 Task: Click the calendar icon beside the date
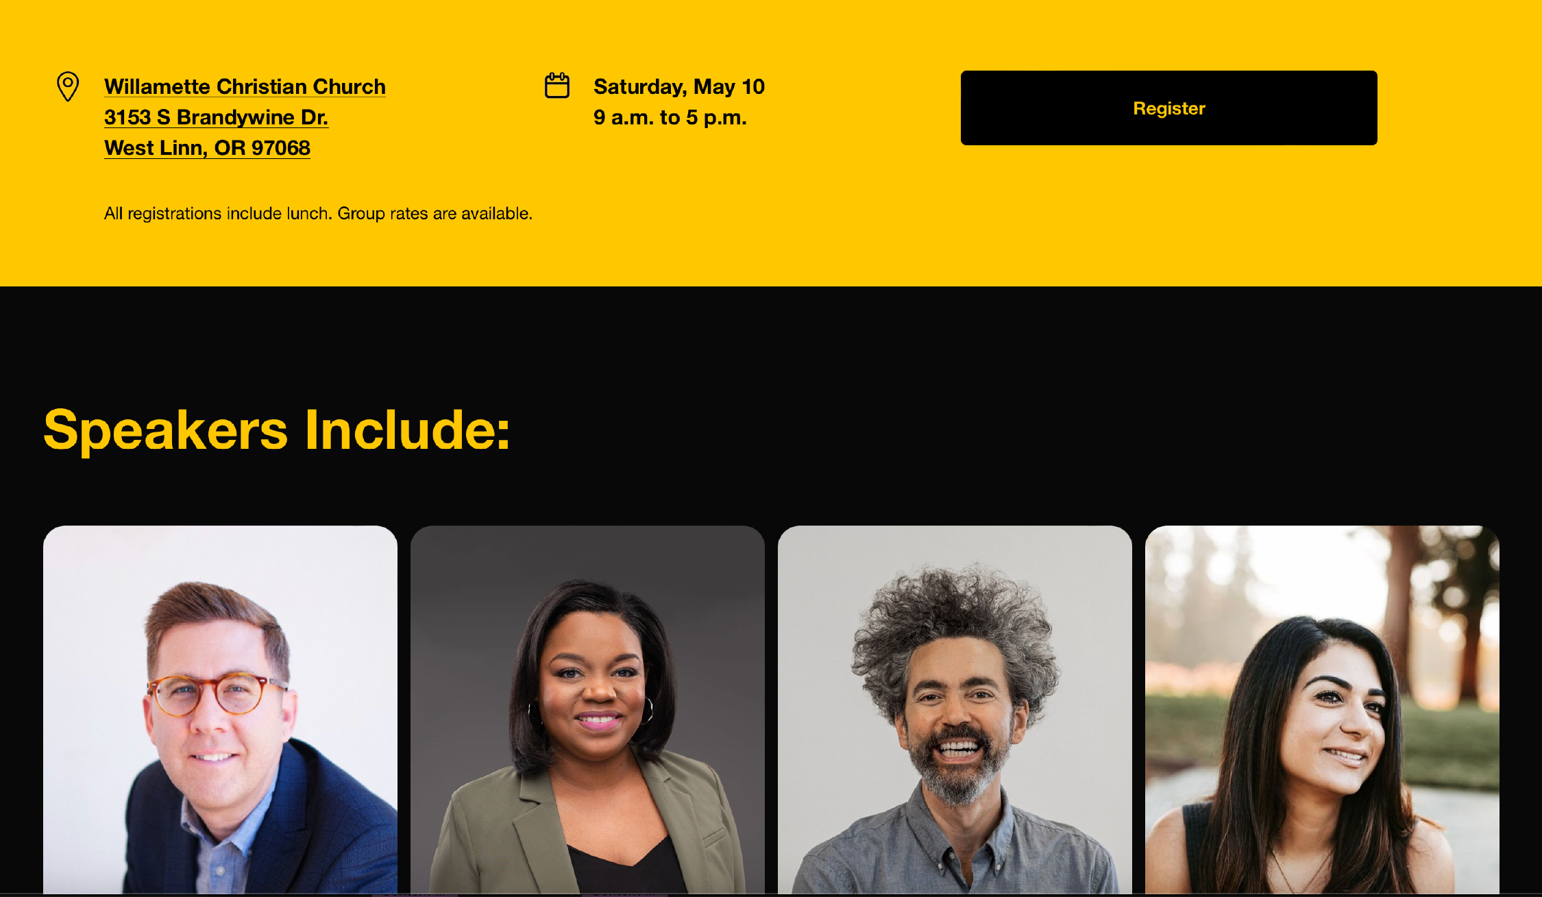coord(556,86)
